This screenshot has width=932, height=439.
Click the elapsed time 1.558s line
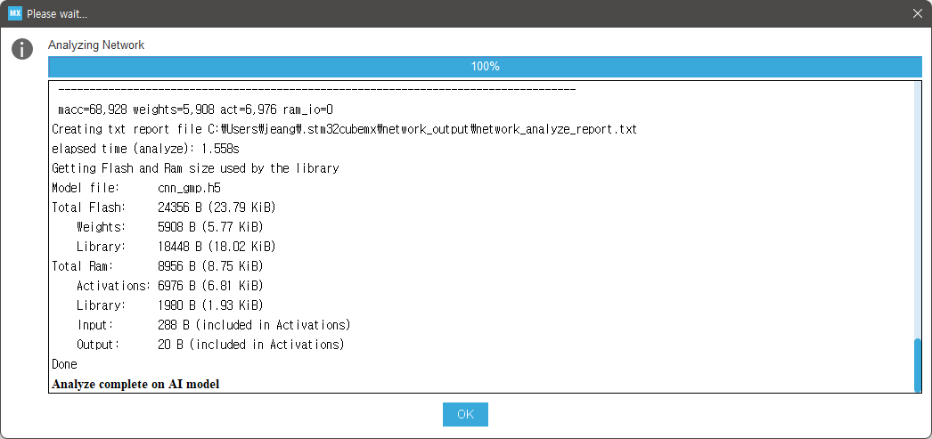coord(145,149)
